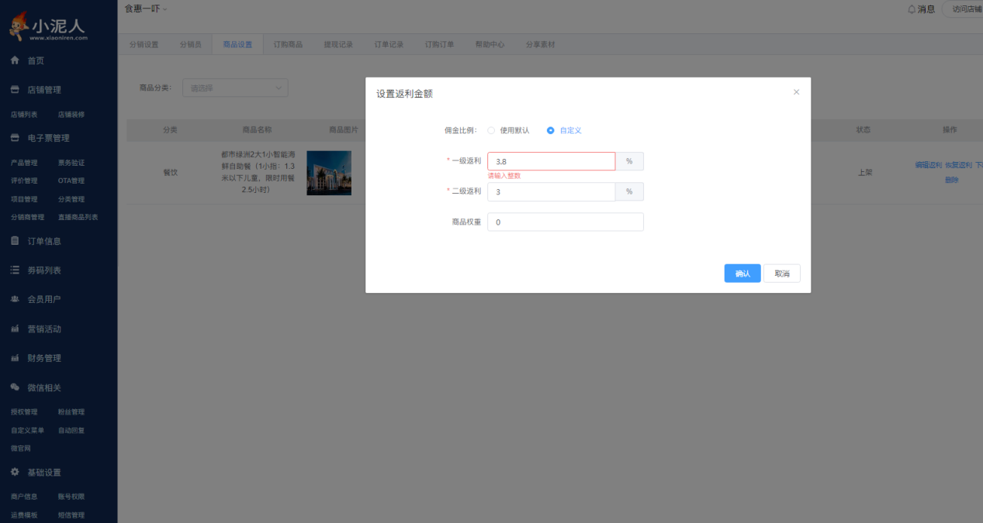The image size is (983, 523).
Task: Click the list icon next to 券码列表
Action: point(15,270)
